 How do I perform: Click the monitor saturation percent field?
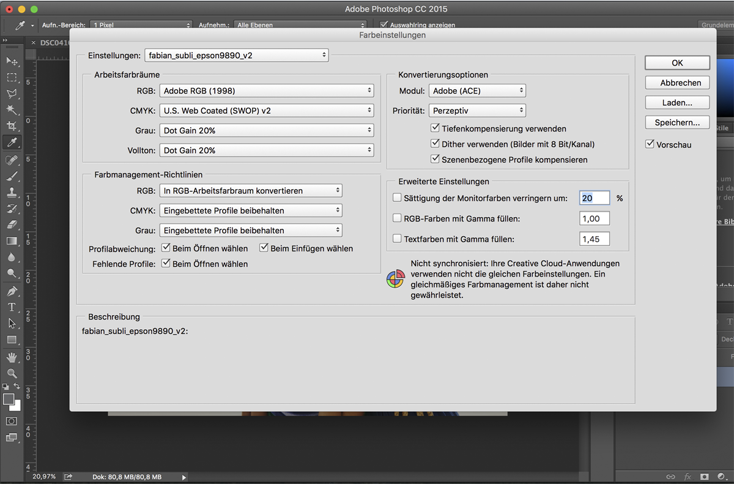(595, 198)
